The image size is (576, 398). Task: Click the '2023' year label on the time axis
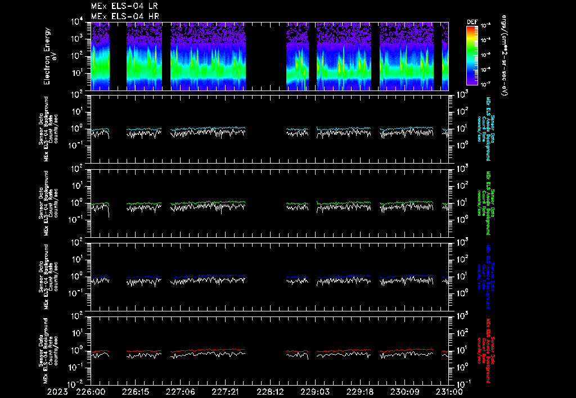[x=58, y=392]
